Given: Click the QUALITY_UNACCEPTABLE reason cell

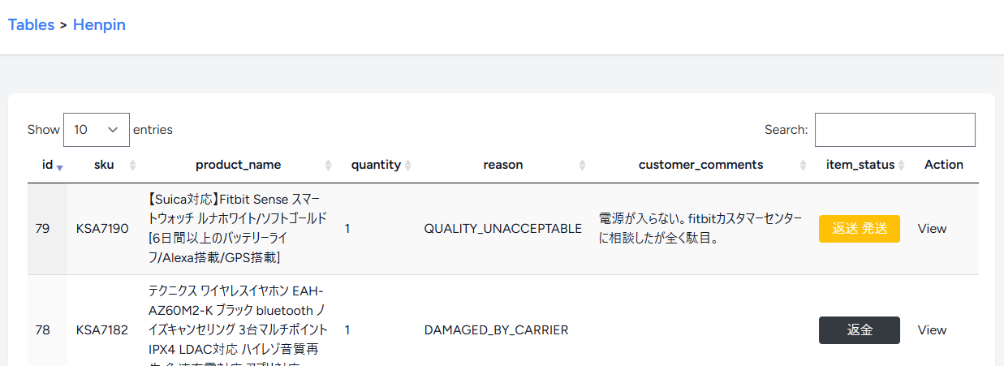Looking at the screenshot, I should pyautogui.click(x=502, y=229).
